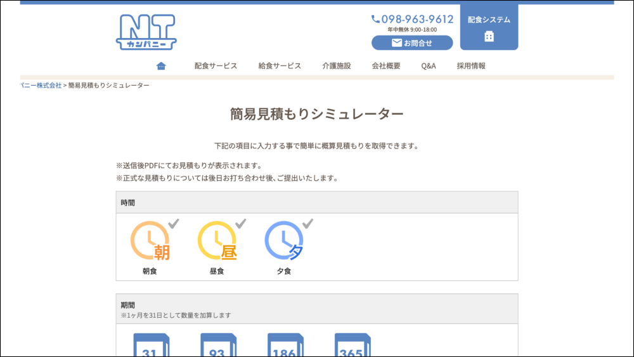
Task: Choose the 365-day calendar icon
Action: pos(352,346)
